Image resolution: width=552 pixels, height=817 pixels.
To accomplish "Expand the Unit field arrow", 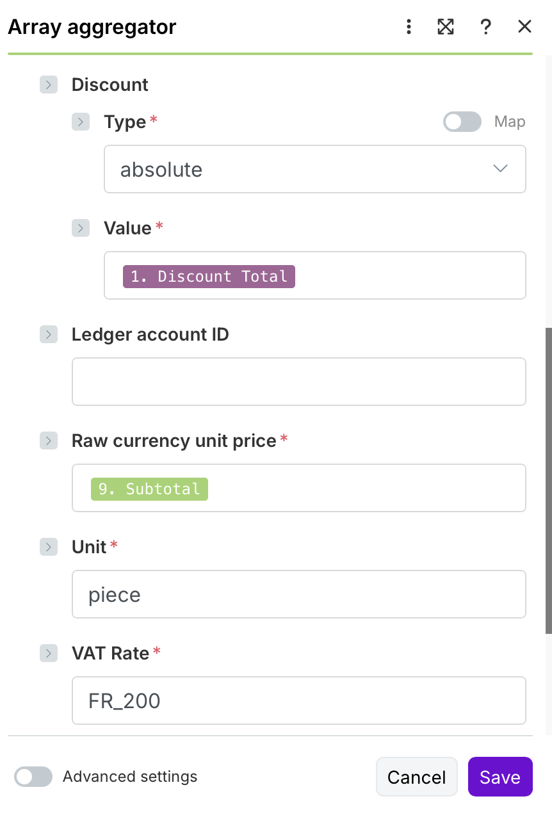I will click(x=49, y=547).
